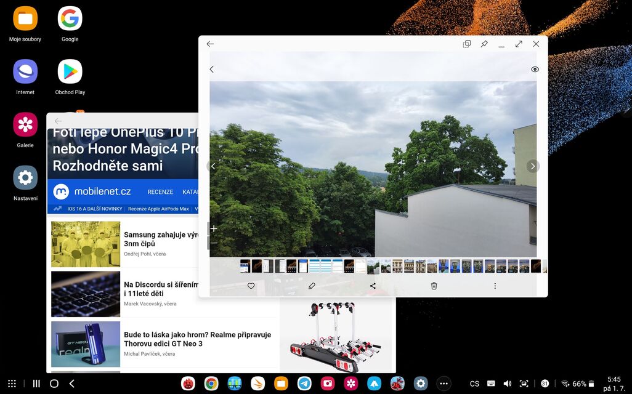Open the photo editor via pencil icon
The image size is (632, 394).
coord(312,286)
